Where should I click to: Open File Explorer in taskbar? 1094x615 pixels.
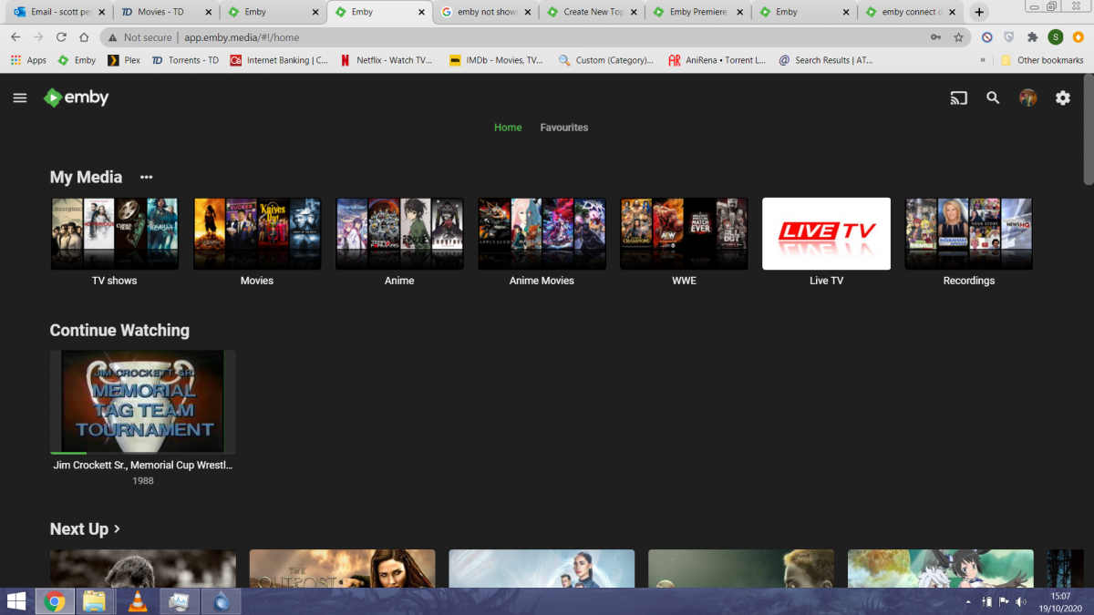(x=94, y=601)
